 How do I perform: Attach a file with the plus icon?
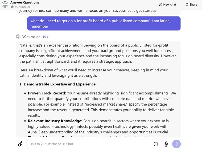tap(156, 144)
